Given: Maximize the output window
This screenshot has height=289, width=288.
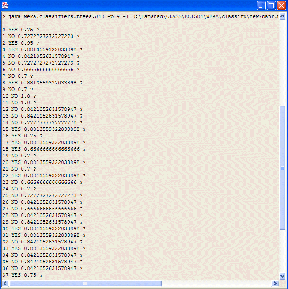Looking at the screenshot, I should 271,6.
